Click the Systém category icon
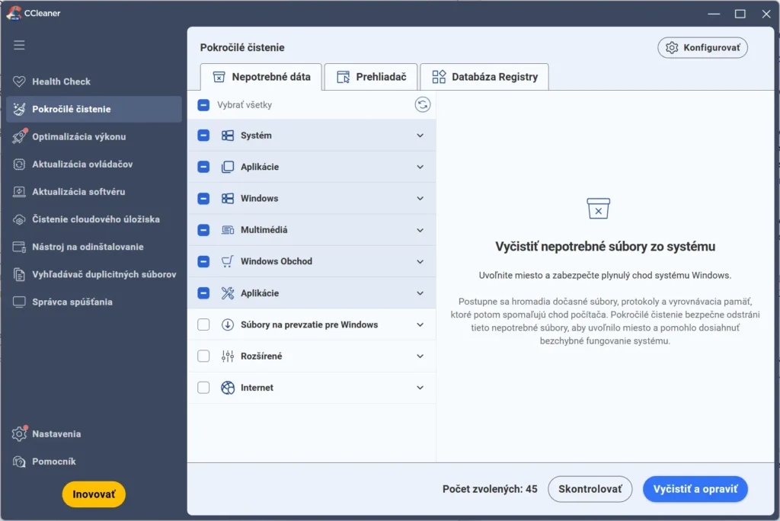 pyautogui.click(x=227, y=136)
